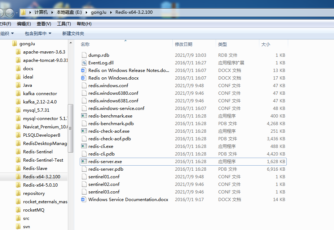Click the rocketMQ folder icon

click(x=18, y=210)
